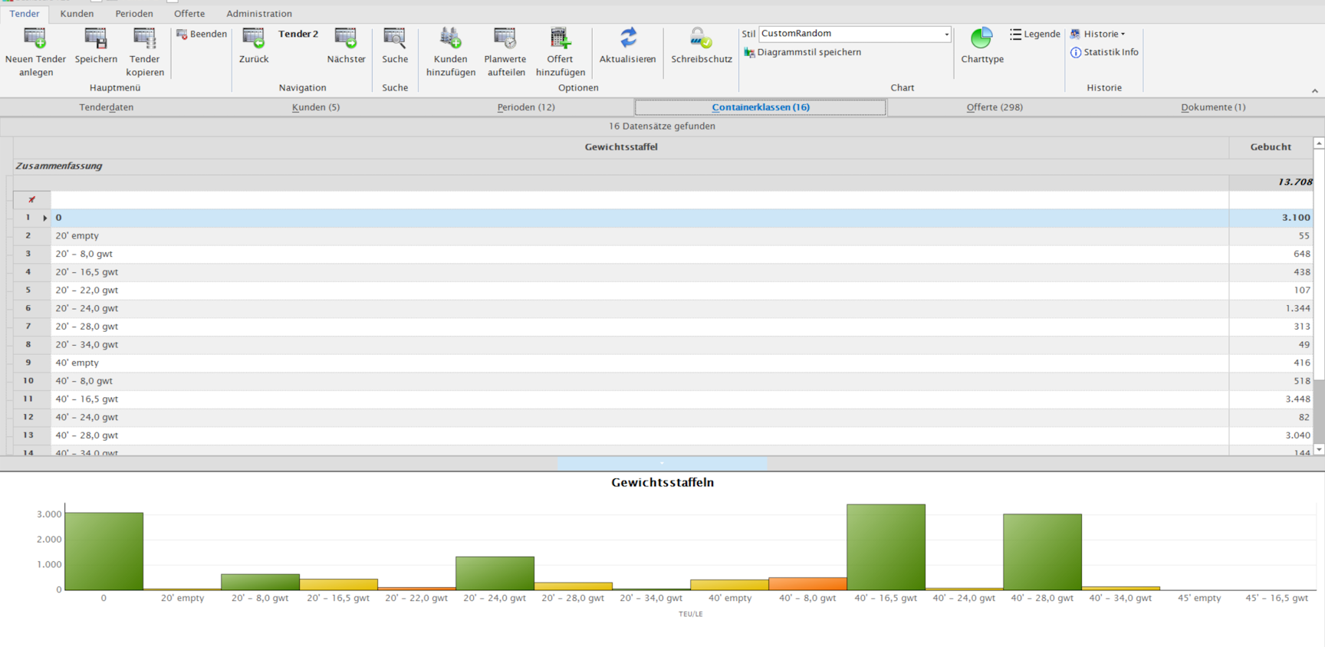Open the Suche search tool
This screenshot has width=1325, height=647.
395,38
